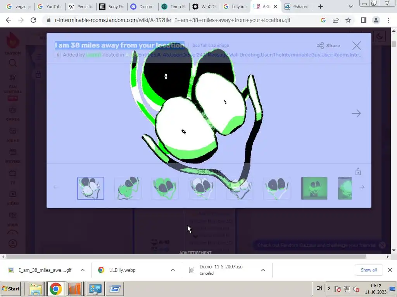Screen dimensions: 397x297
Task: Switch to the Temp M tab
Action: pos(174,7)
